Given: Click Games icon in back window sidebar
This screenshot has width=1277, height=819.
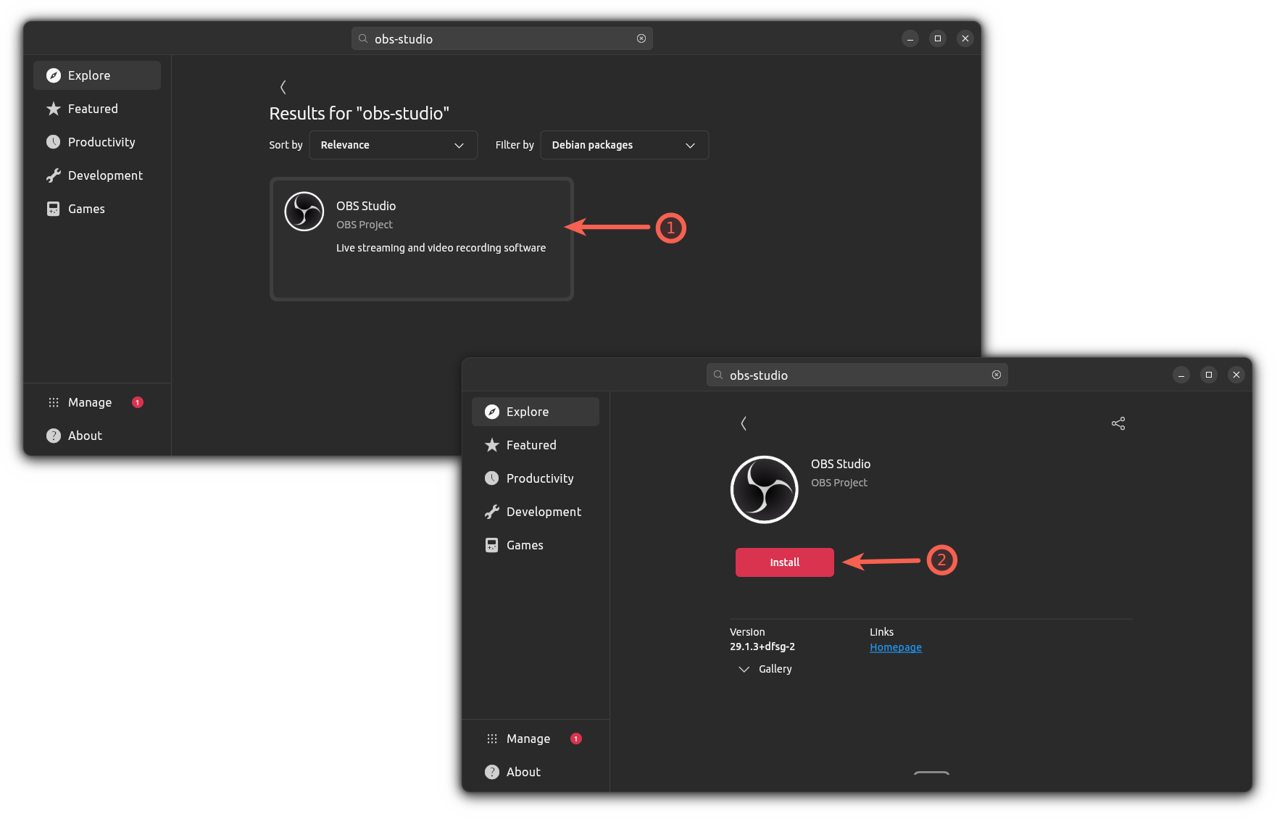Looking at the screenshot, I should pyautogui.click(x=54, y=209).
